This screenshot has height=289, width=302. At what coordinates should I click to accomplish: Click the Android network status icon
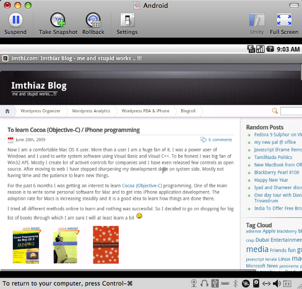(251, 49)
